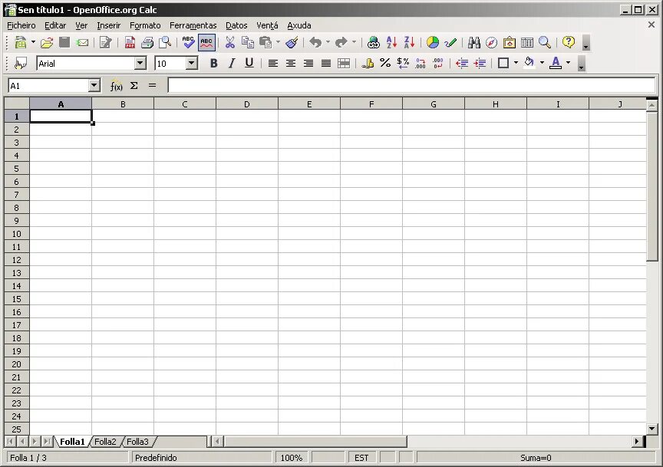Click the Function Wizard f(x) button

(117, 86)
